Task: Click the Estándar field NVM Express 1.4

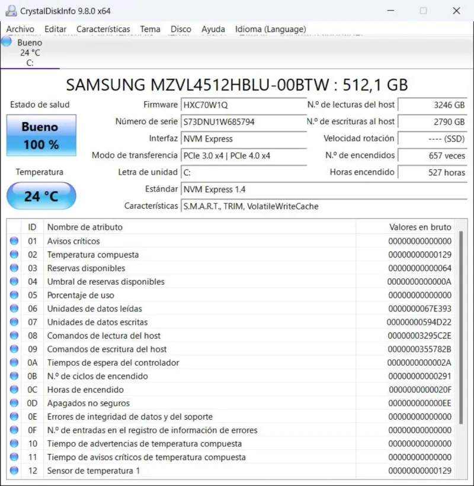Action: [324, 189]
